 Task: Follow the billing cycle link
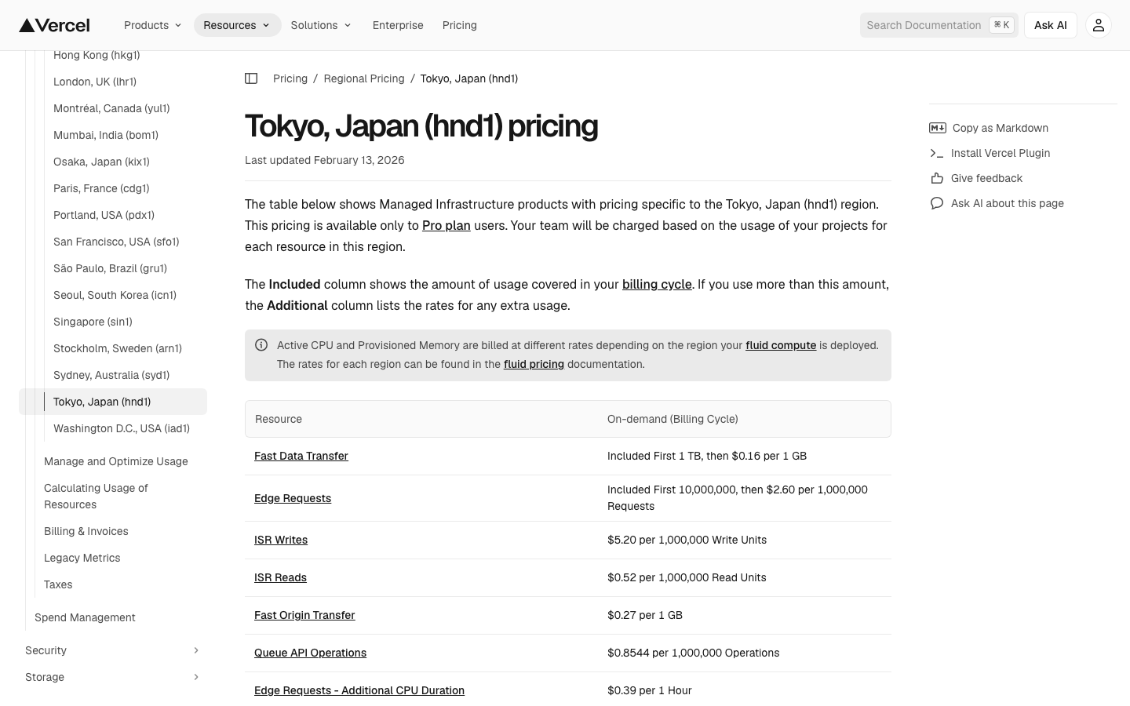coord(657,284)
